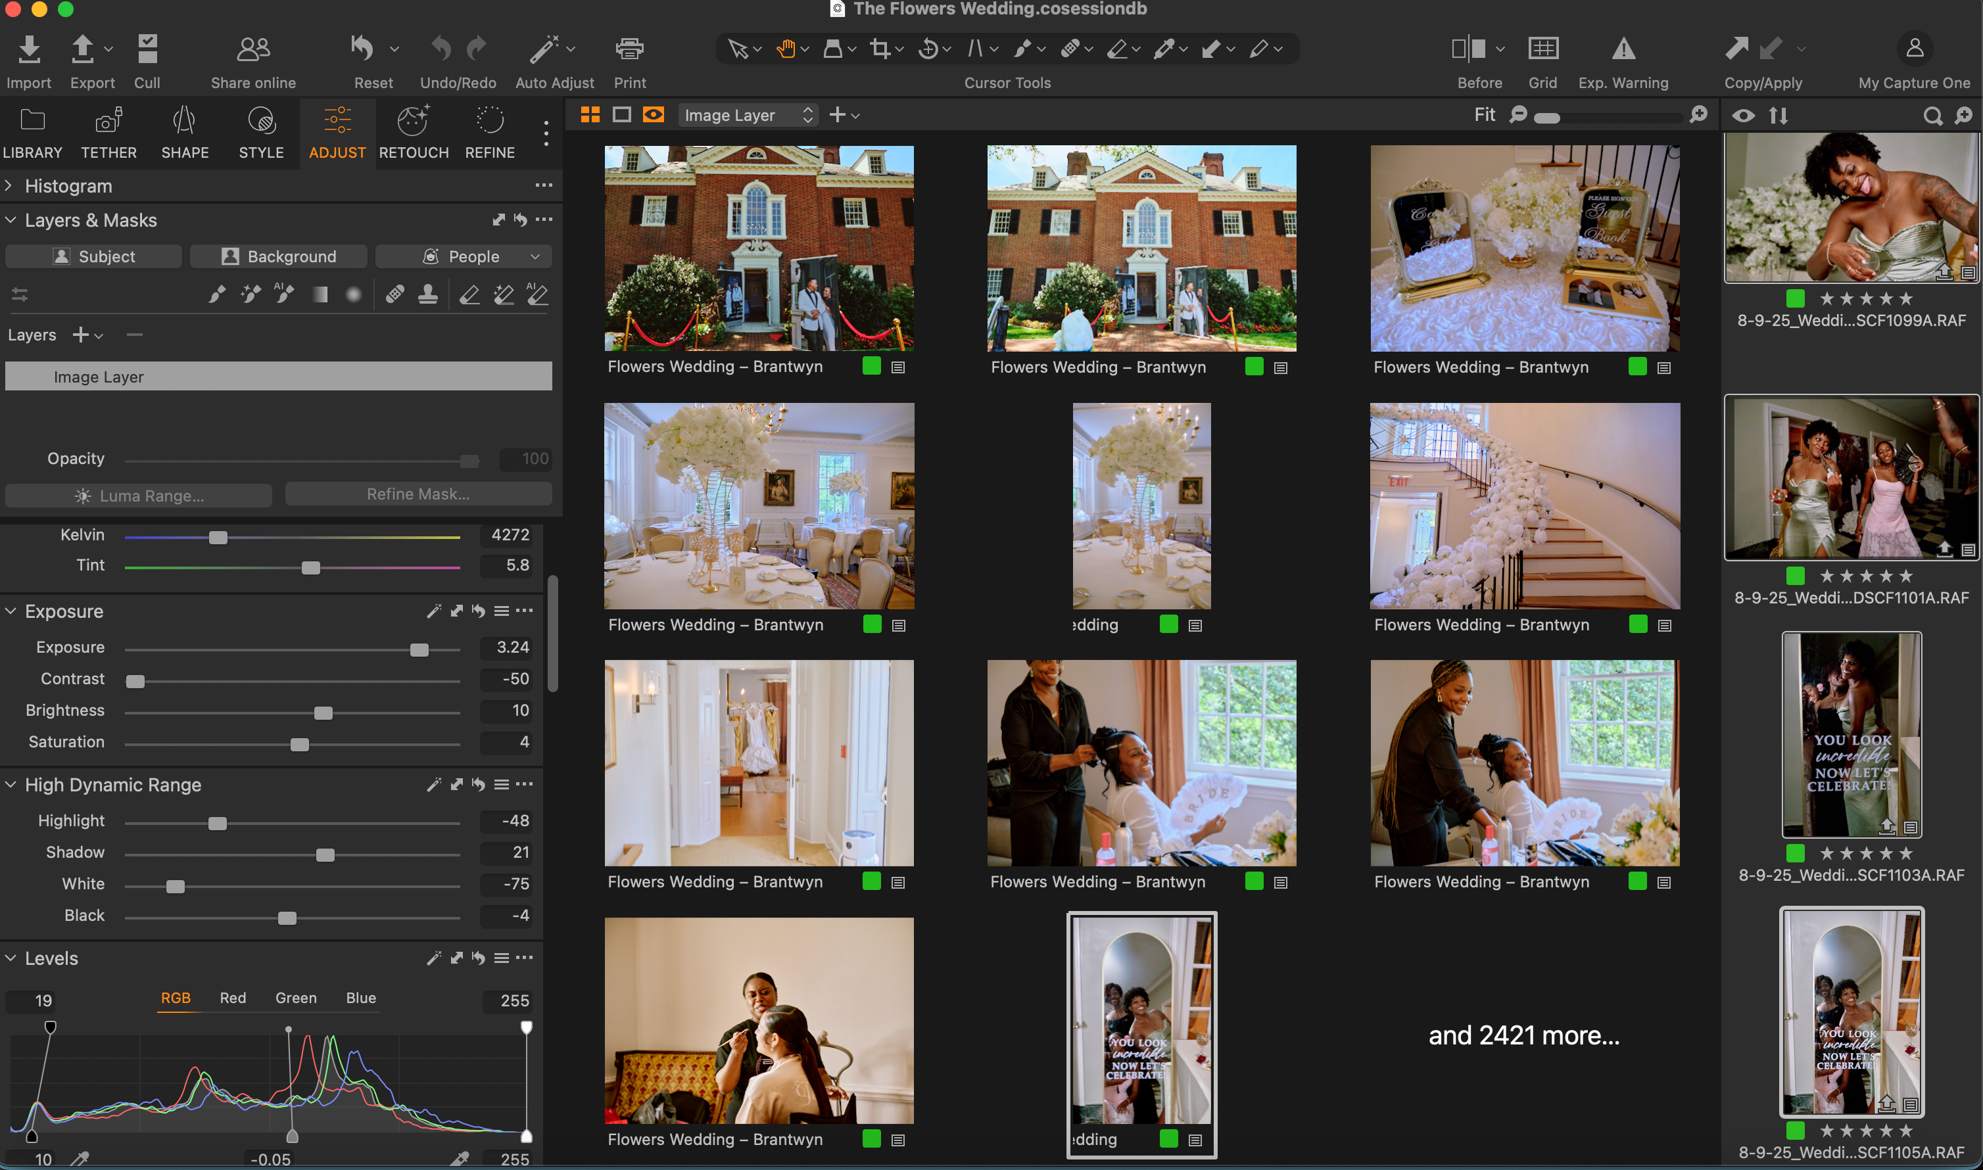Select the Crop cursor tool

(880, 49)
